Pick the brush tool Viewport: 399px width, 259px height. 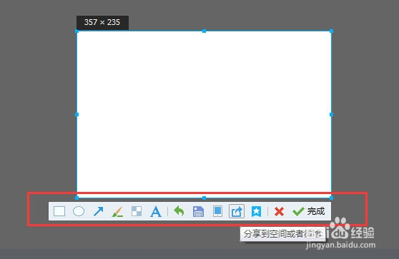[x=117, y=211]
